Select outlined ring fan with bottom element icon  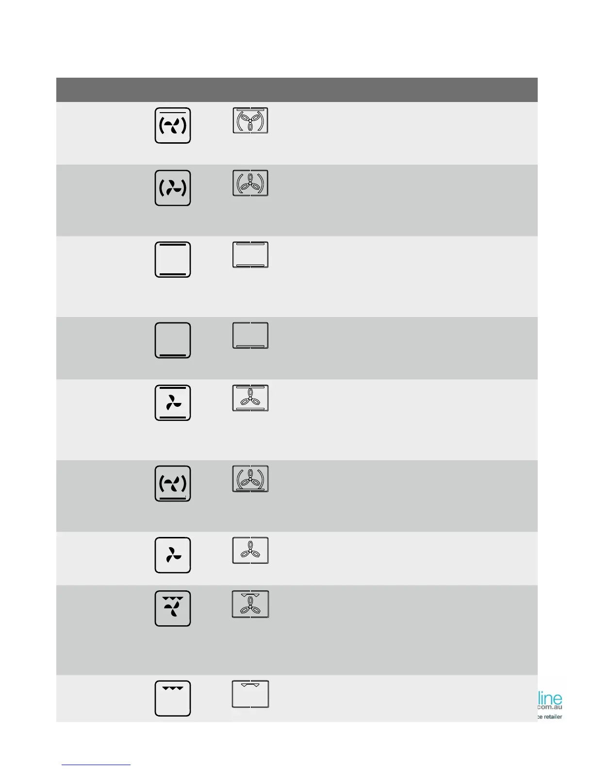pos(250,479)
